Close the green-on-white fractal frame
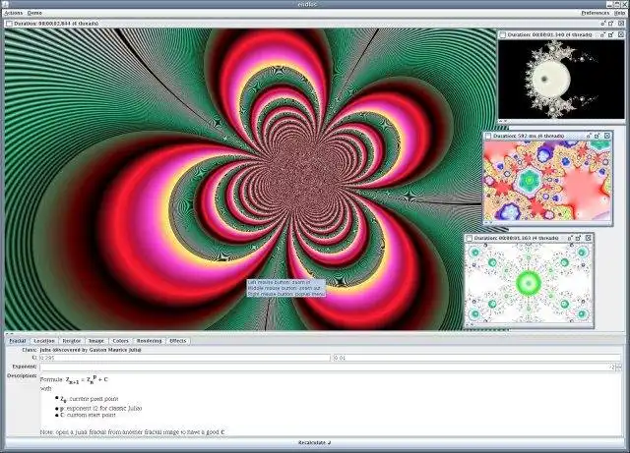 click(x=589, y=238)
